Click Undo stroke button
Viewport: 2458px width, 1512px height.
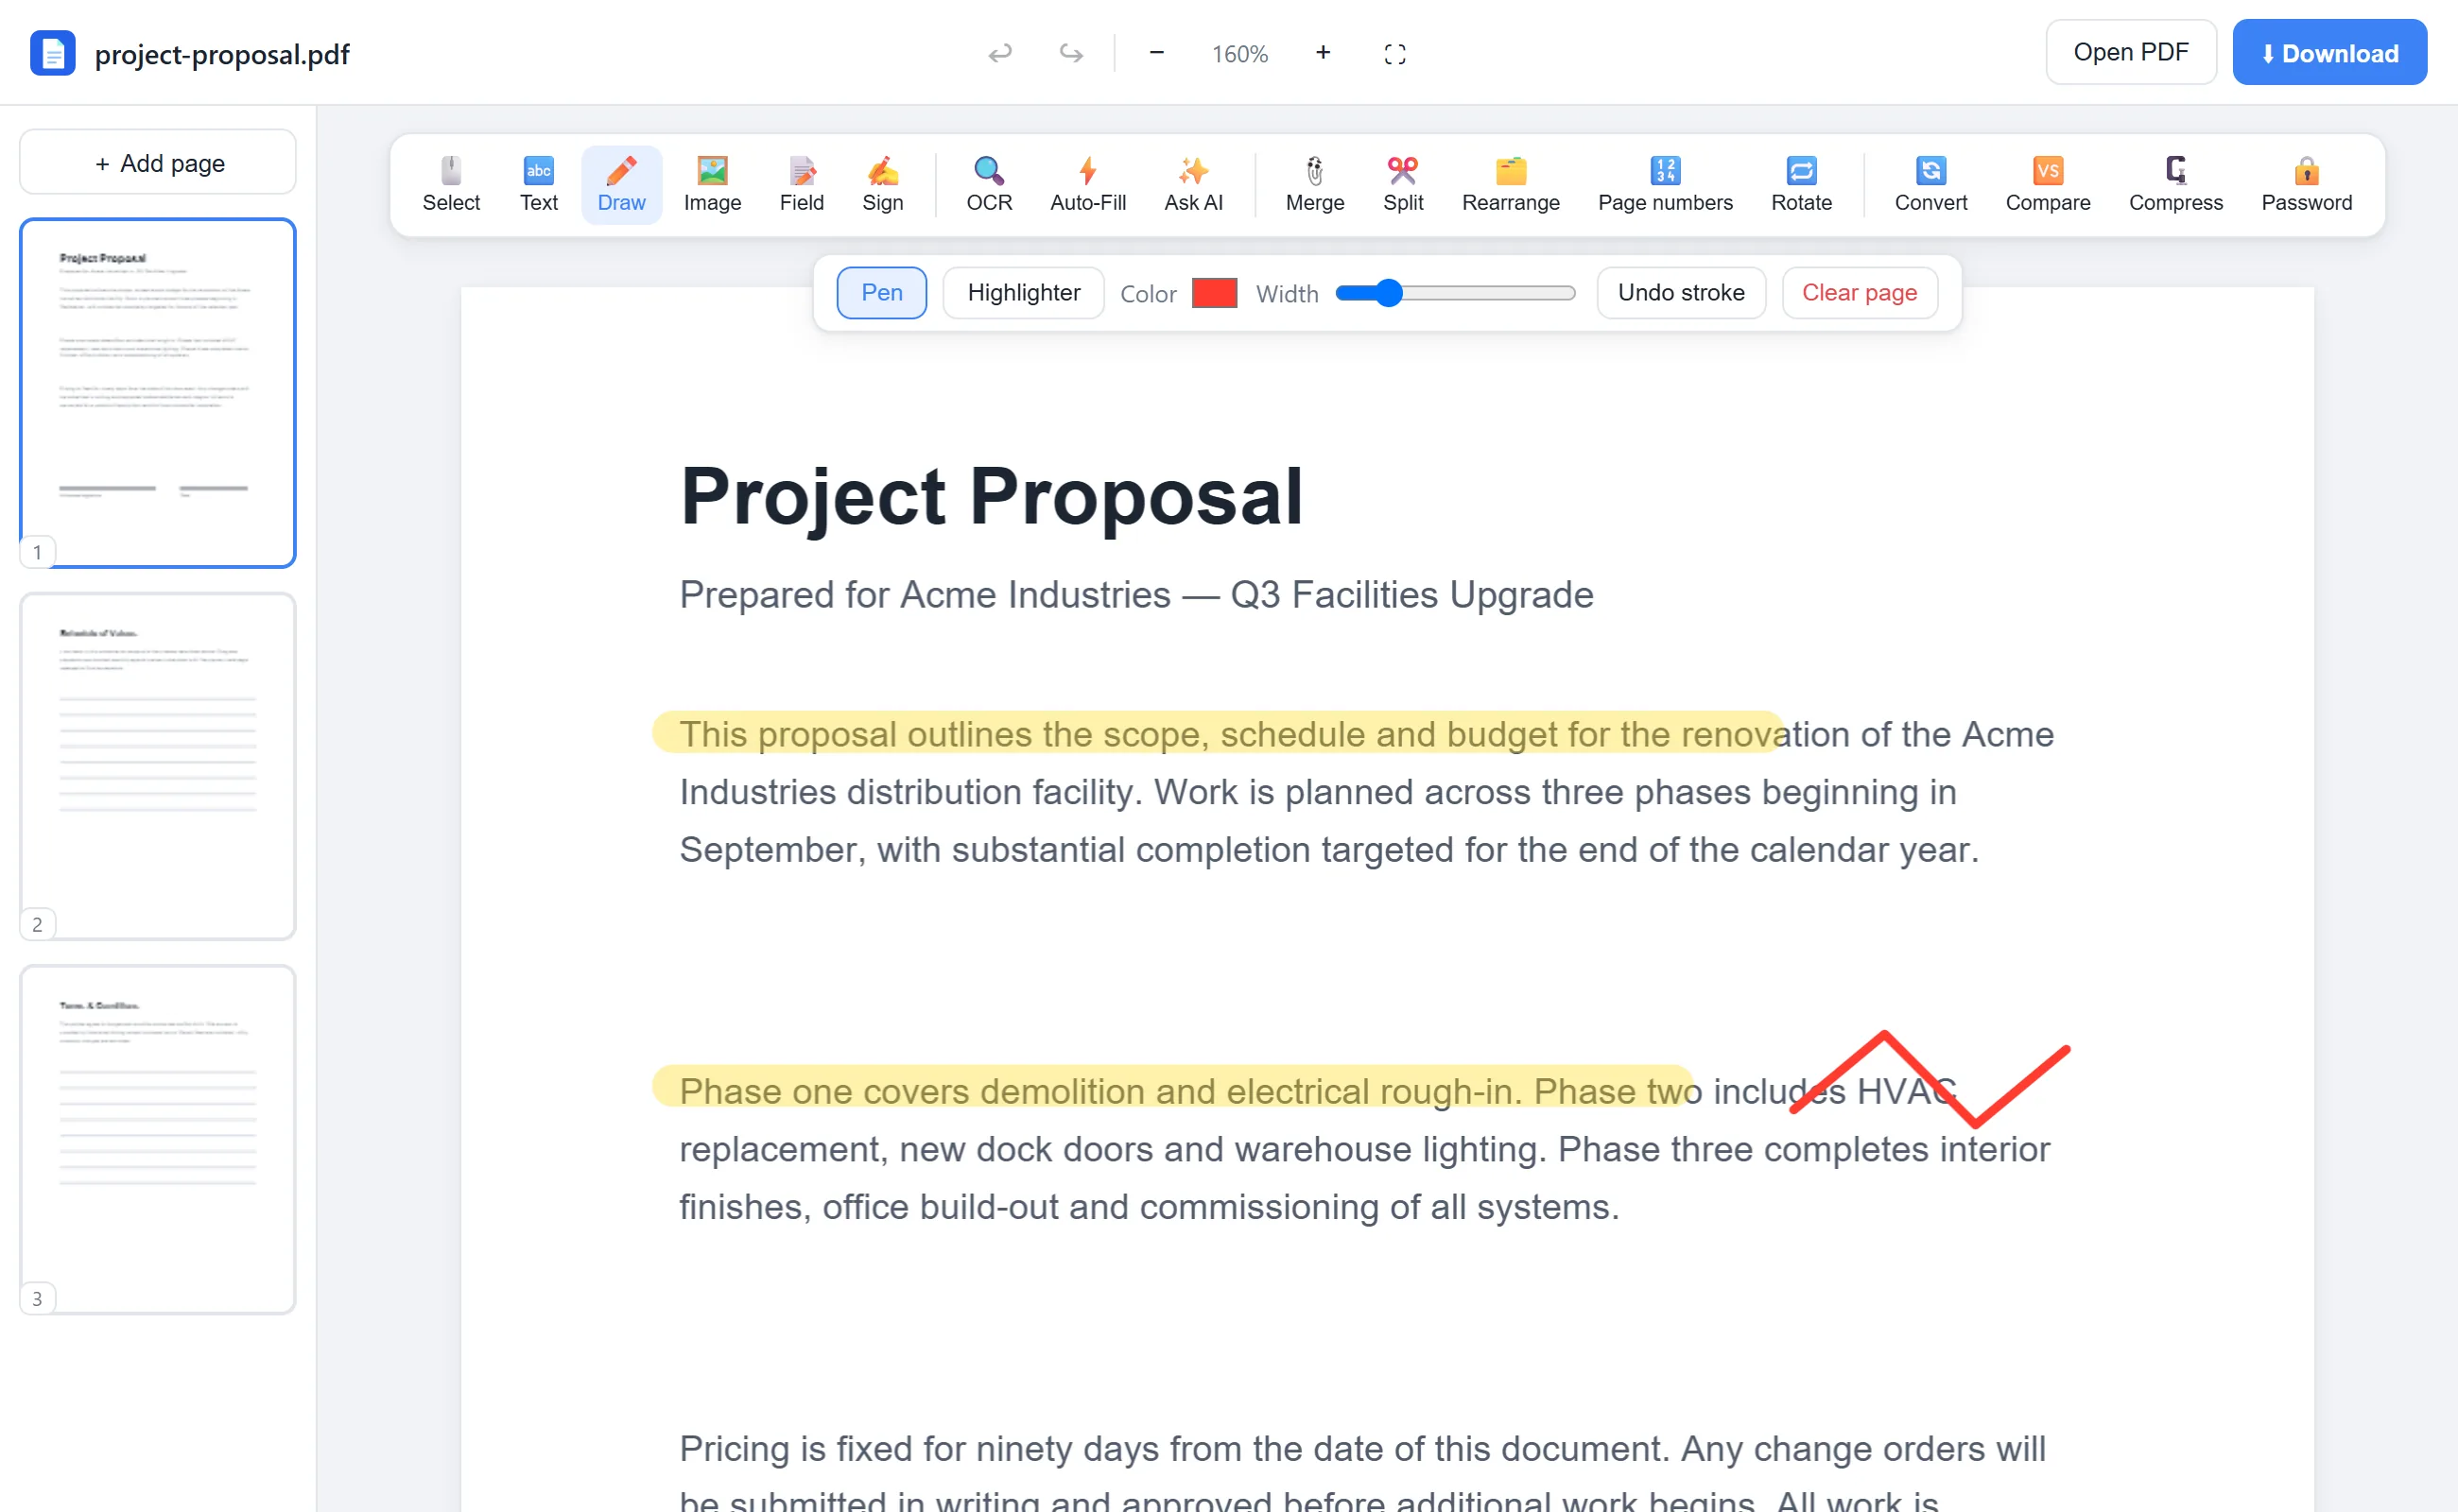pos(1681,293)
